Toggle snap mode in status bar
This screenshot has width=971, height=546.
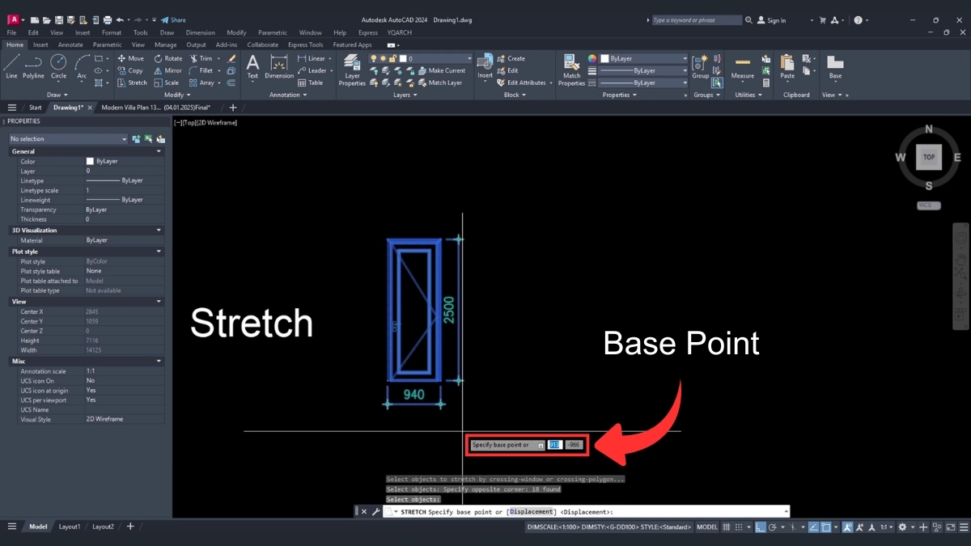click(x=739, y=527)
